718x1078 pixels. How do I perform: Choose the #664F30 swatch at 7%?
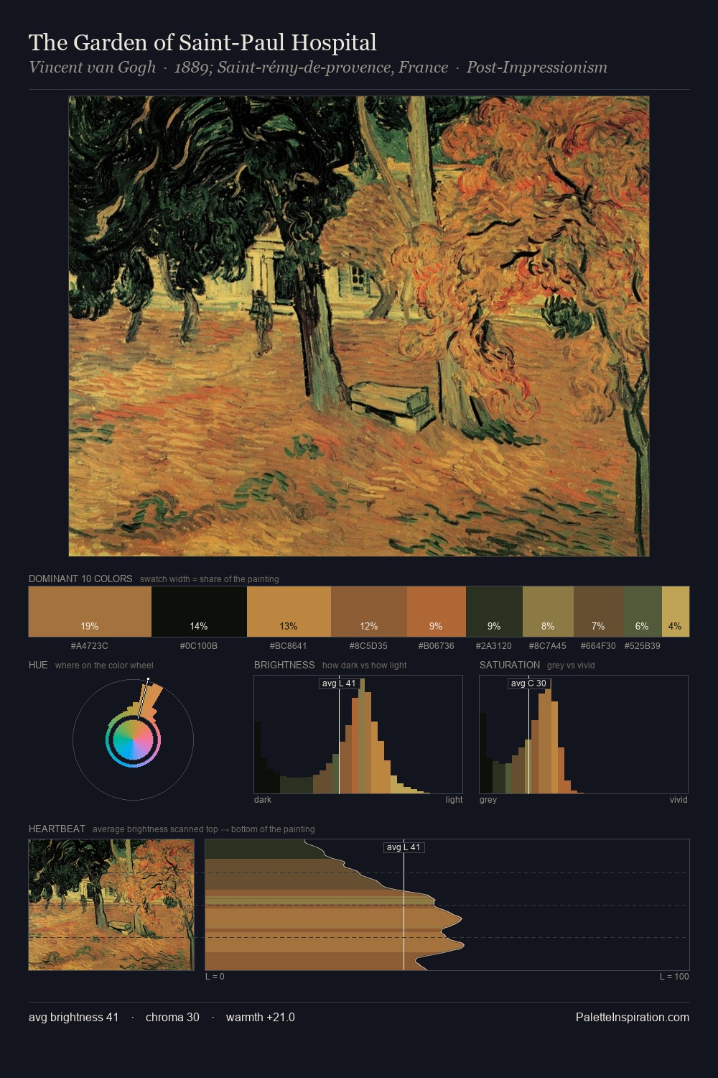click(598, 612)
